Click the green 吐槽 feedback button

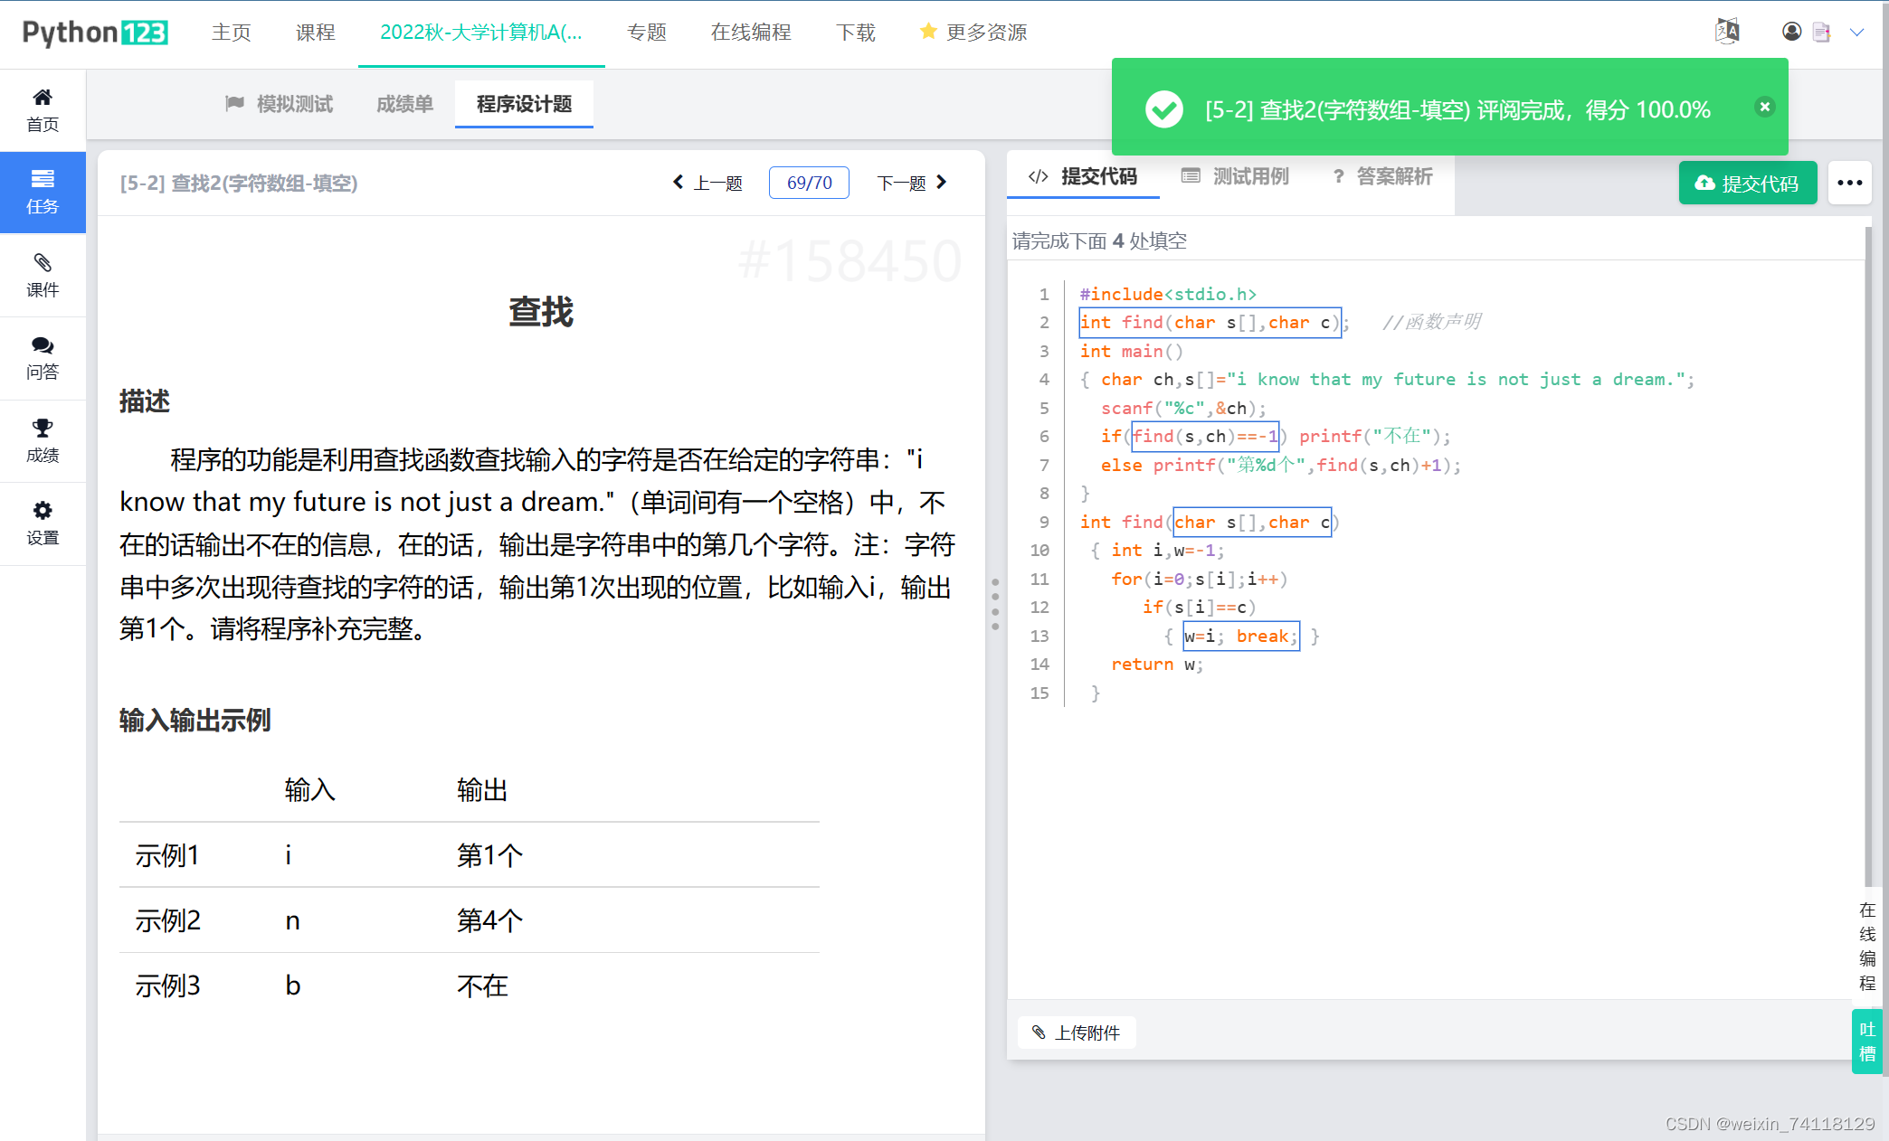click(1867, 1042)
